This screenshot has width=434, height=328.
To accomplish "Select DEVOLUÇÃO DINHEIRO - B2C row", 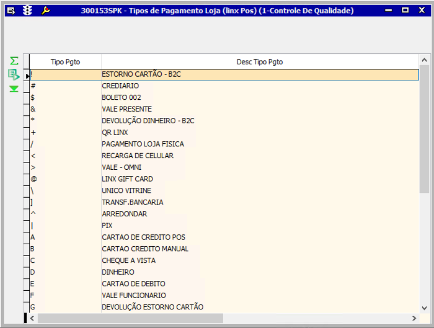I will tap(224, 121).
